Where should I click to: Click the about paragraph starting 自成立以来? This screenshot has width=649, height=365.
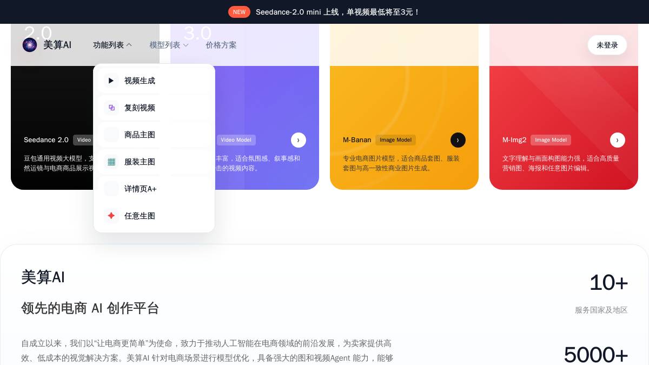click(x=207, y=350)
